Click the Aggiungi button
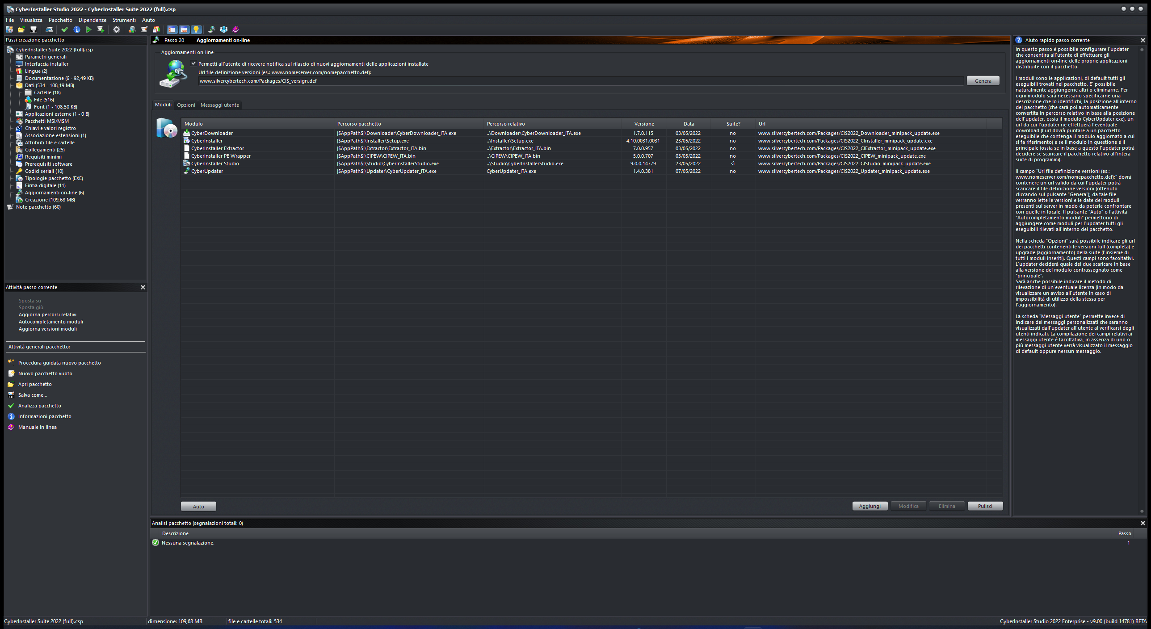 [x=870, y=506]
